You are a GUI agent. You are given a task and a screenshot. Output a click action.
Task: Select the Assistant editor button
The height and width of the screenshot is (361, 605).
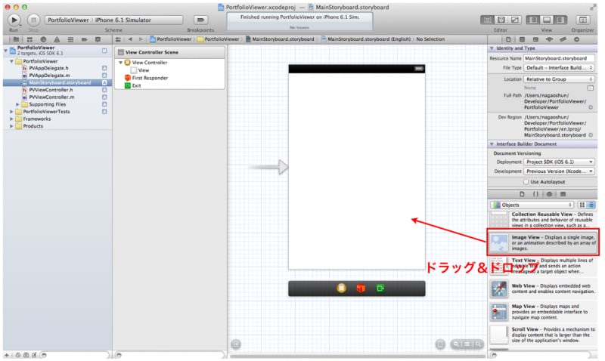point(501,20)
